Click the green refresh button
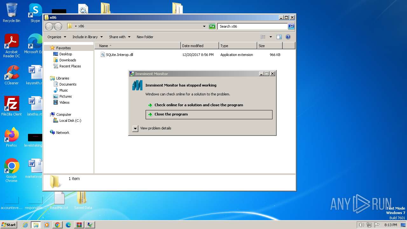The width and height of the screenshot is (407, 229). click(x=212, y=26)
